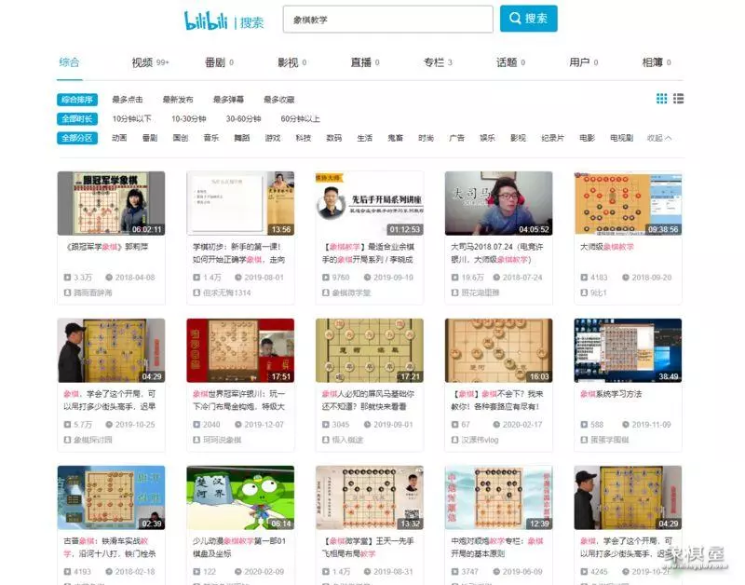
Task: Select the 游戏 category filter
Action: (x=272, y=138)
